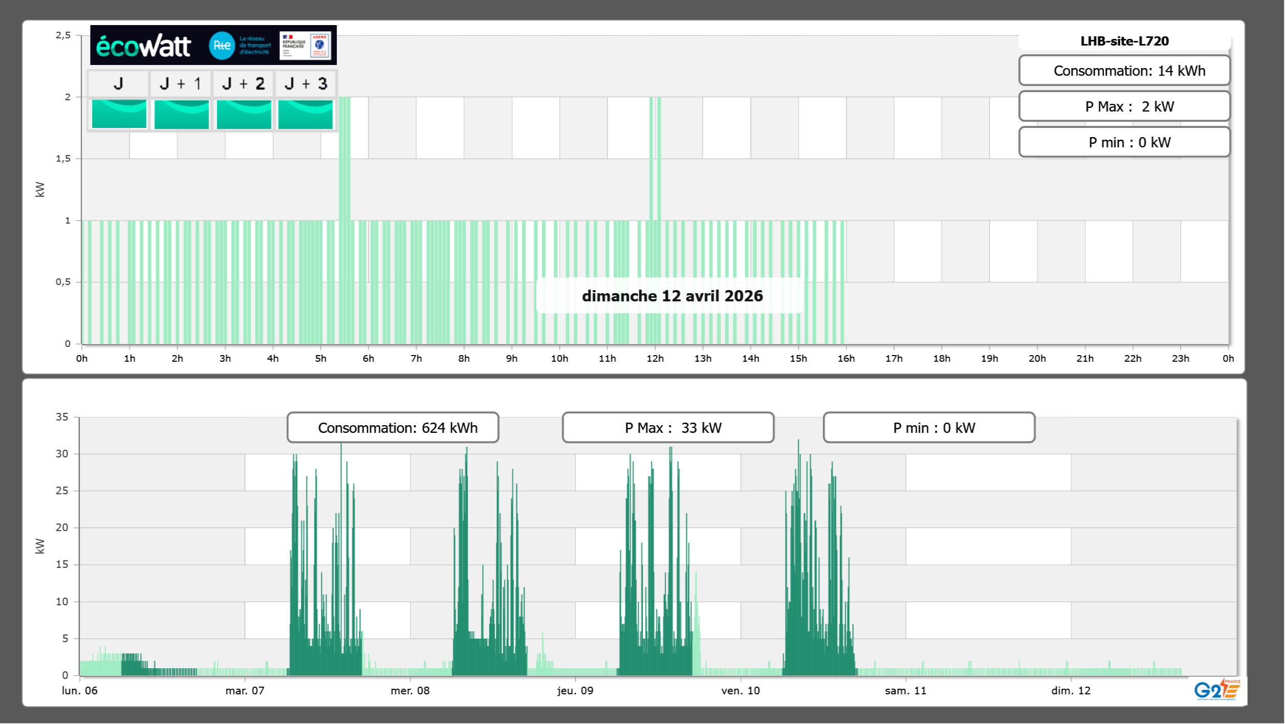Image resolution: width=1285 pixels, height=724 pixels.
Task: Click green signal icon under J + 2
Action: (x=244, y=114)
